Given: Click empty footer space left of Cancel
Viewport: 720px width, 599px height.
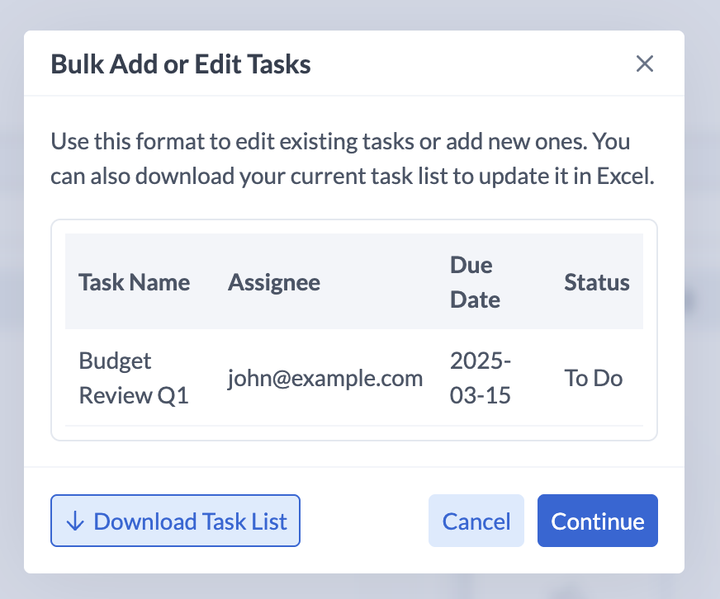Looking at the screenshot, I should point(363,521).
